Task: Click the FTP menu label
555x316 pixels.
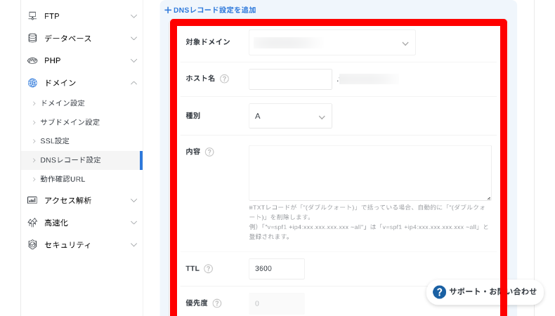Action: (52, 16)
